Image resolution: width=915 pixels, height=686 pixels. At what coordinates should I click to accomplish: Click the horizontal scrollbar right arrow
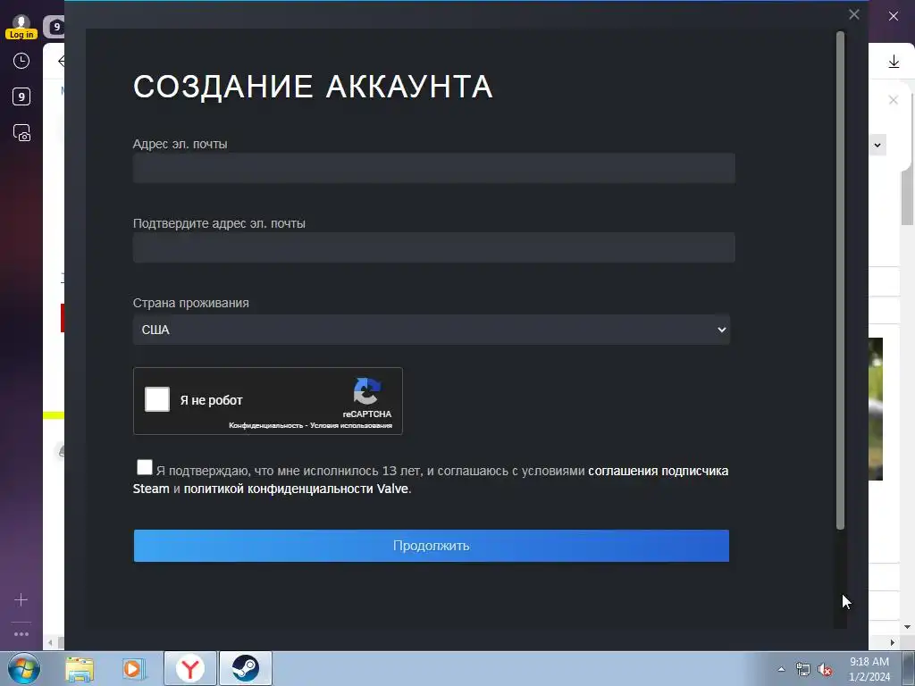point(893,642)
